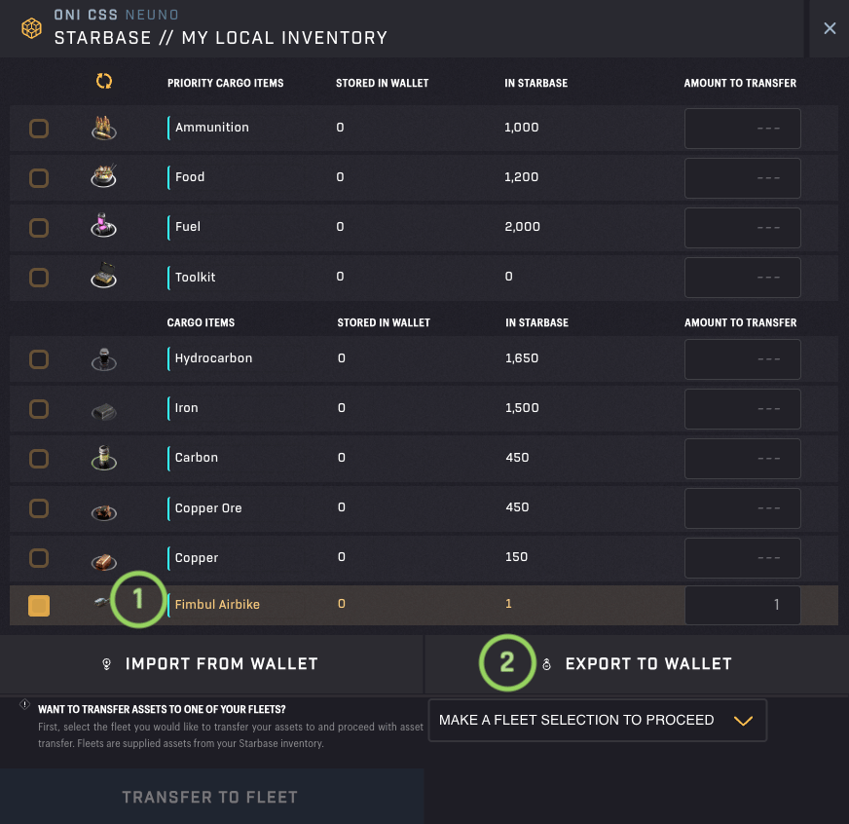Click the Hydrocarbon item icon
This screenshot has width=849, height=824.
[x=104, y=359]
